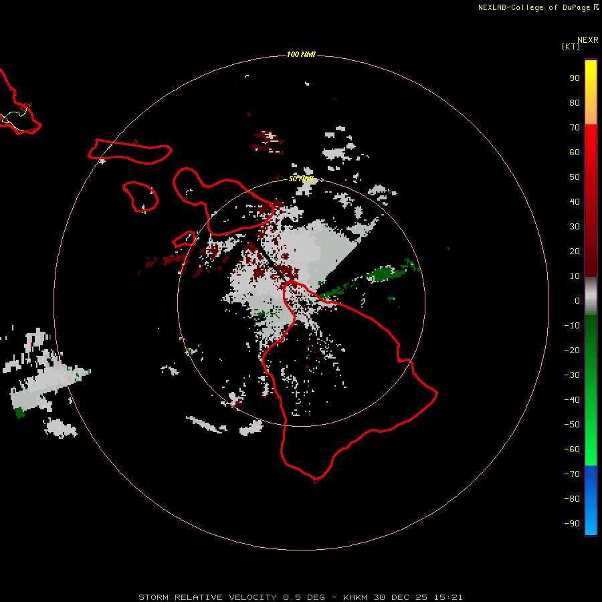Click the 100 NMI range ring label
Viewport: 602px width, 602px height.
[301, 54]
